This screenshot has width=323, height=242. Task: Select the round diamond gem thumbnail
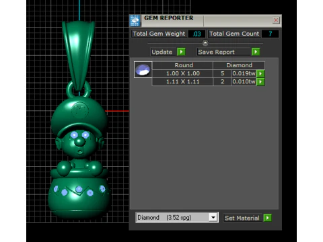click(143, 69)
